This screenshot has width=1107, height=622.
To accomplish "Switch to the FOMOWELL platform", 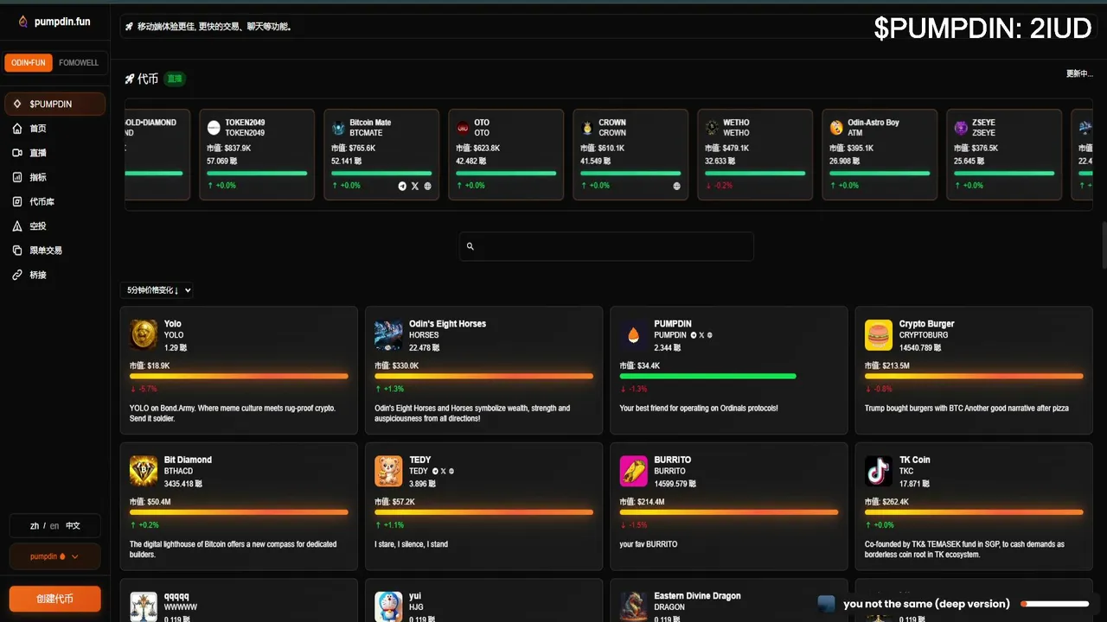I will pyautogui.click(x=79, y=63).
